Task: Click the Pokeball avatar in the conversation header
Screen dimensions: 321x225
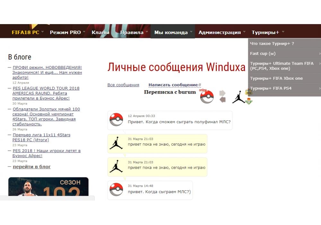Action: pos(207,97)
